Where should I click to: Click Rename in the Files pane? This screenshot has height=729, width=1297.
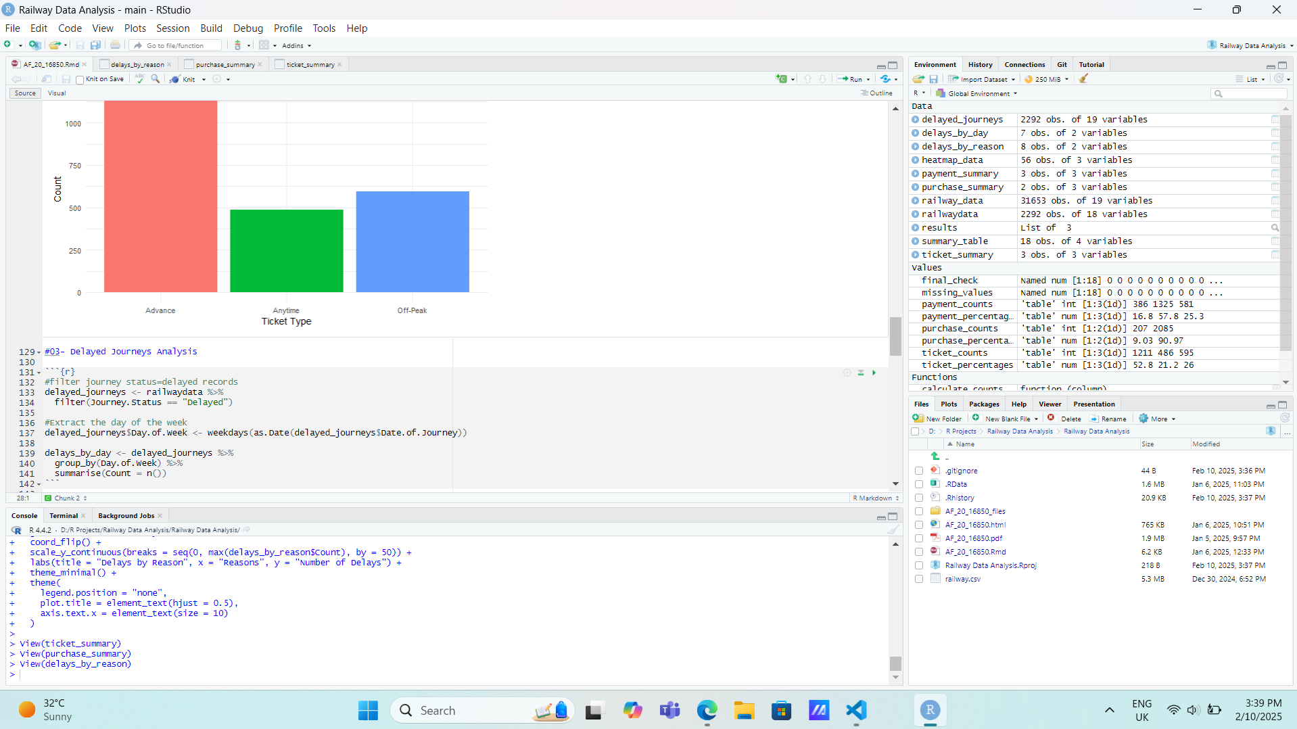point(1108,419)
